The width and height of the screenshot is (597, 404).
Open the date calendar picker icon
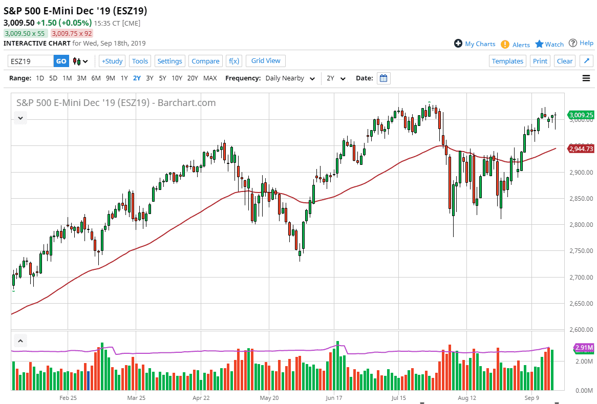383,78
